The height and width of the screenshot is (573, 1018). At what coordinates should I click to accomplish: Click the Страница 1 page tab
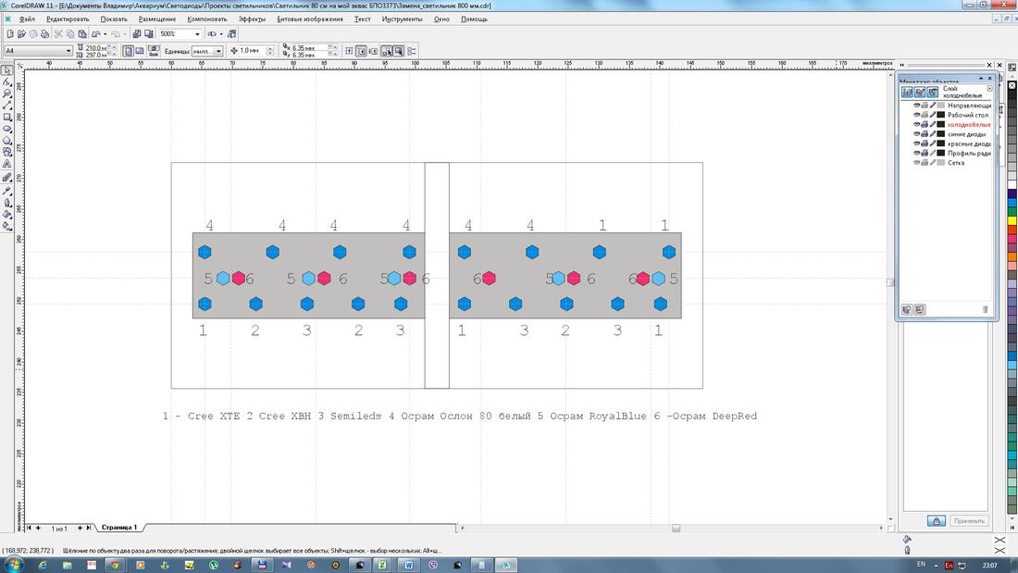coord(118,528)
